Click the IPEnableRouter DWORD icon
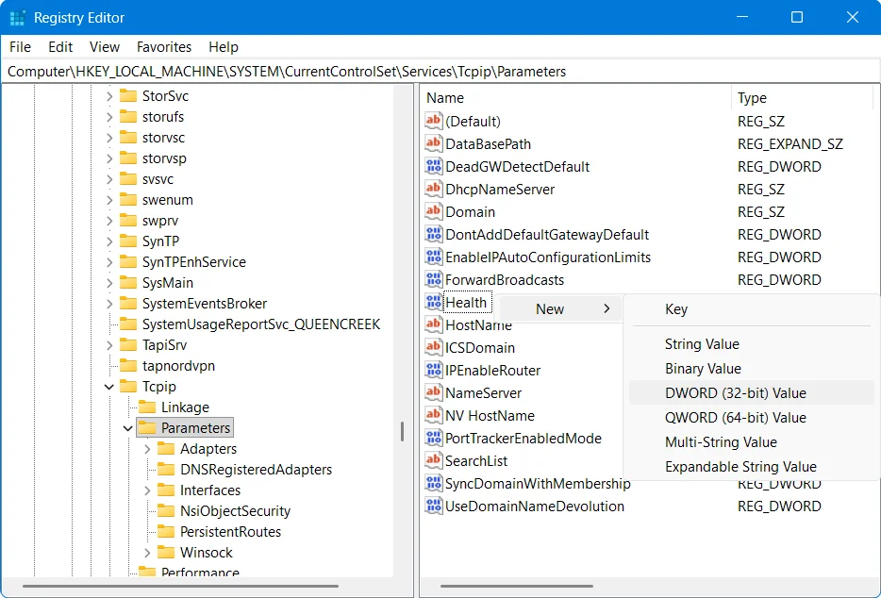881x598 pixels. click(433, 371)
